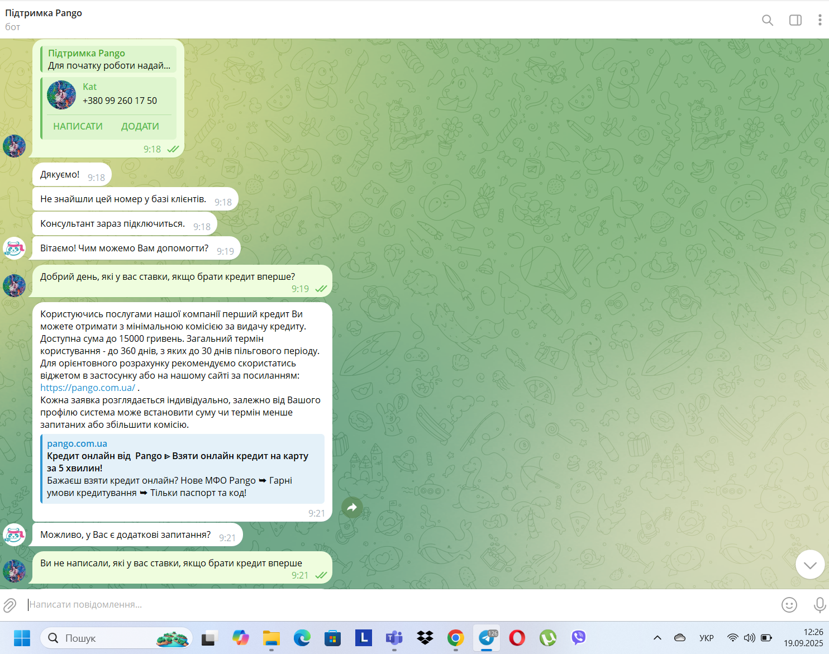Screen dimensions: 829x654
Task: Click the forward arrow next to link preview
Action: 352,508
